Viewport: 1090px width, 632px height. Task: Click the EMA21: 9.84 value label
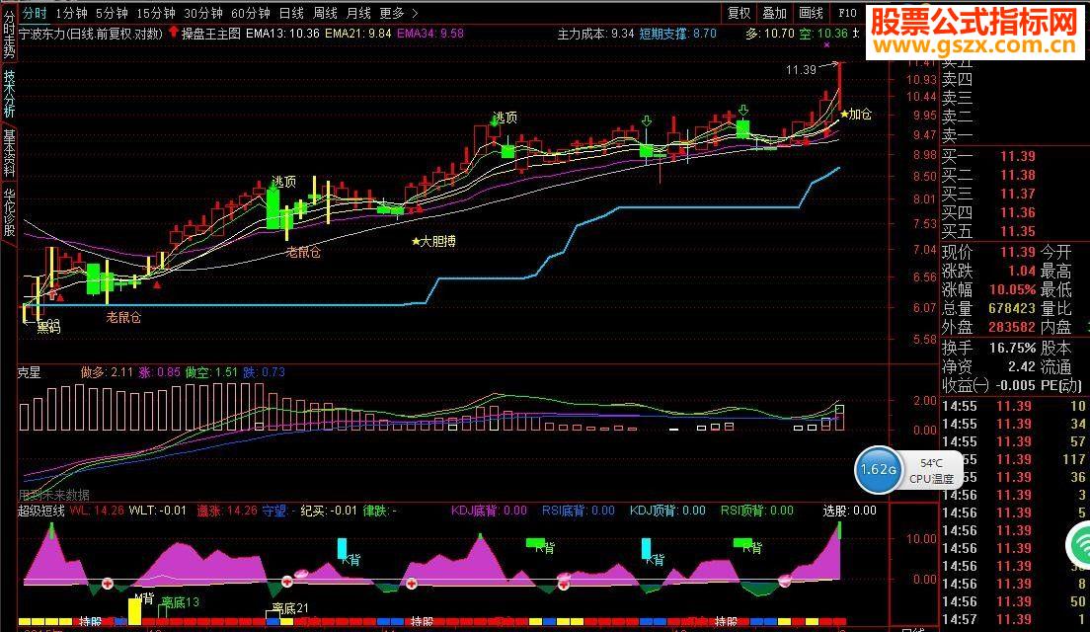pos(358,33)
